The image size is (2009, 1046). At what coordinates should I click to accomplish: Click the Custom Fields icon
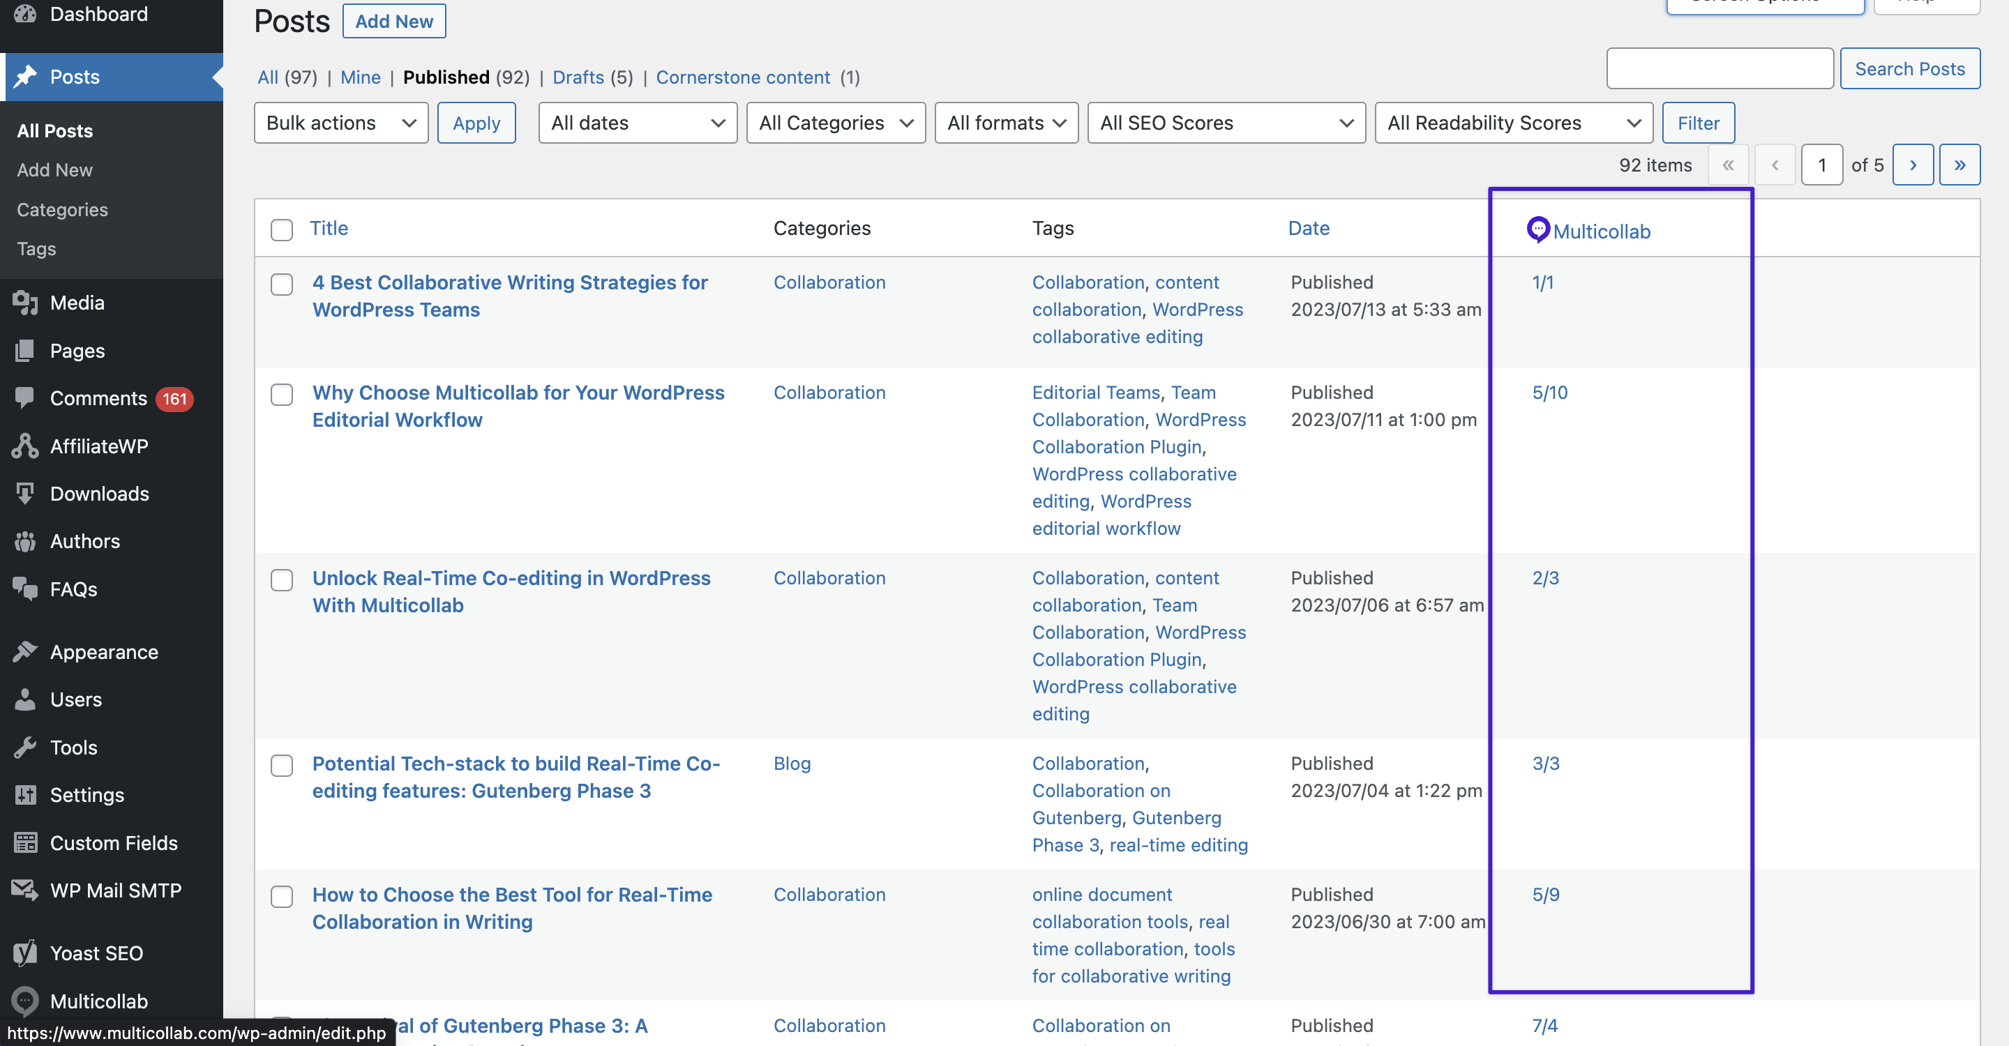coord(25,842)
